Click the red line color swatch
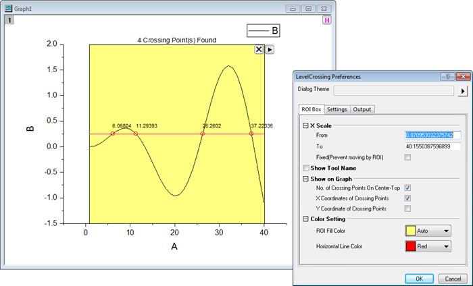Screen dimensions: 473x286 tap(411, 246)
